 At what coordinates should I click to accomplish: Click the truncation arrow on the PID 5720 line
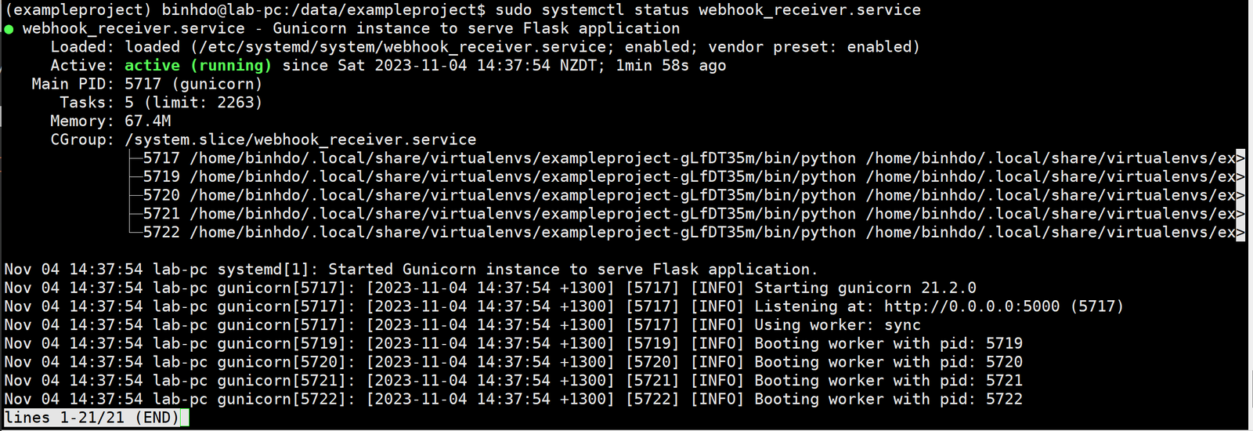coord(1240,196)
